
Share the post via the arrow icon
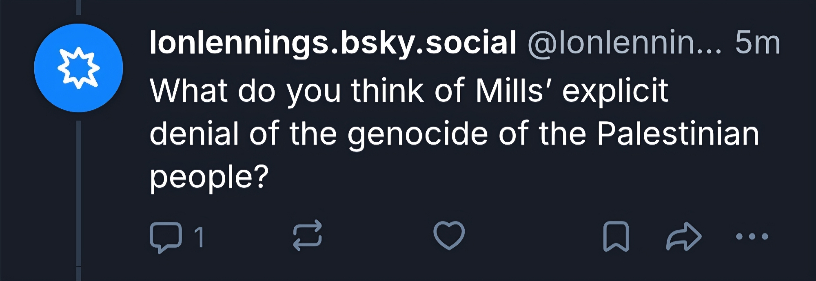coord(684,236)
